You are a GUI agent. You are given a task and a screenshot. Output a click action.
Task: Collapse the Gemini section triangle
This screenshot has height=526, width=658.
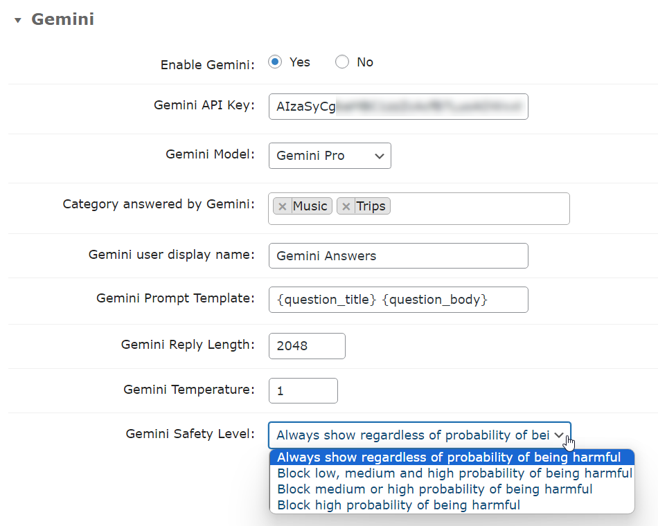pyautogui.click(x=17, y=20)
